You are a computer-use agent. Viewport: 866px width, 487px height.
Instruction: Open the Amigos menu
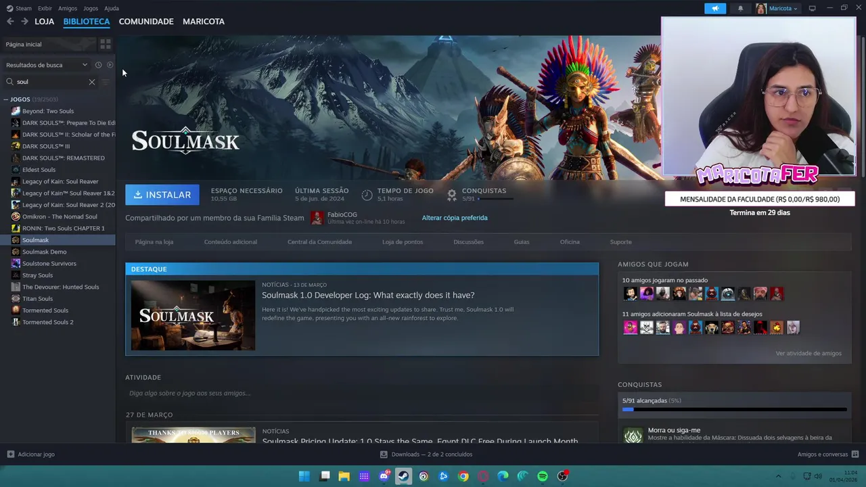pos(68,8)
